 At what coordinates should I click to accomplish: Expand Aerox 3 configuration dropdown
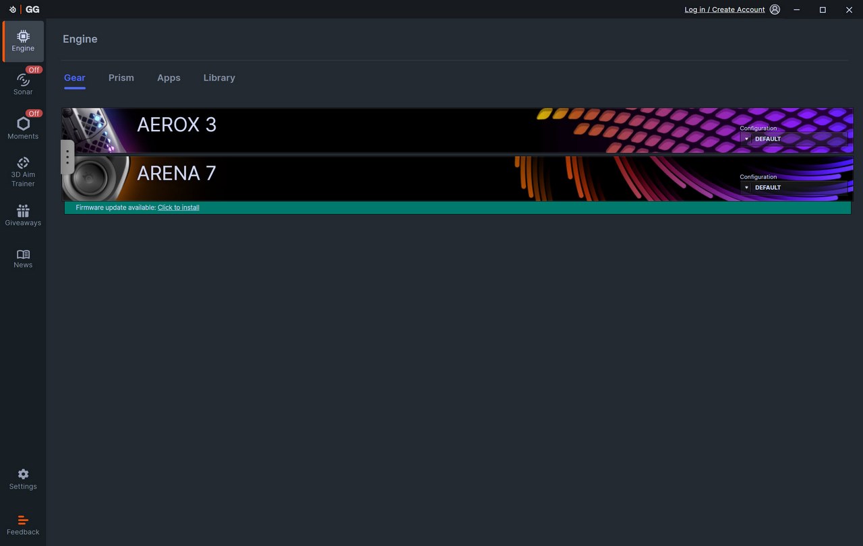(x=746, y=139)
